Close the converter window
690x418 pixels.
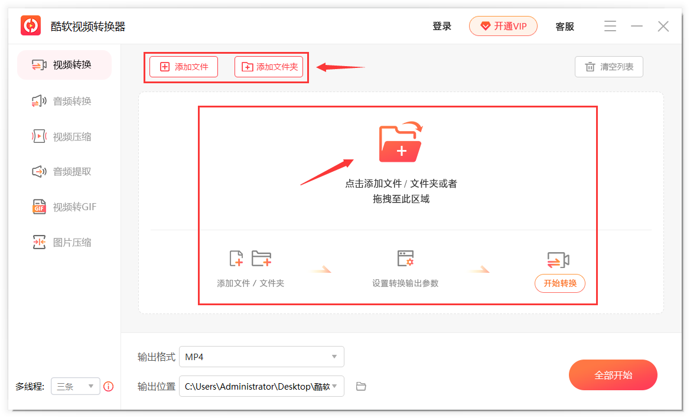(x=663, y=26)
